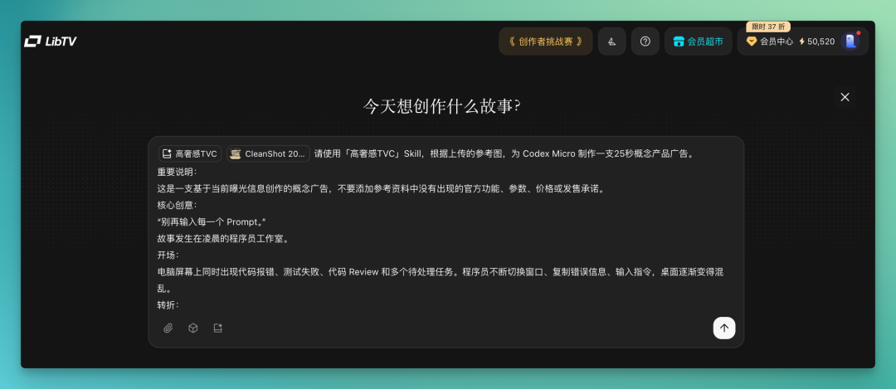Click the 重要说明： line in the prompt
This screenshot has width=896, height=389.
[x=178, y=172]
